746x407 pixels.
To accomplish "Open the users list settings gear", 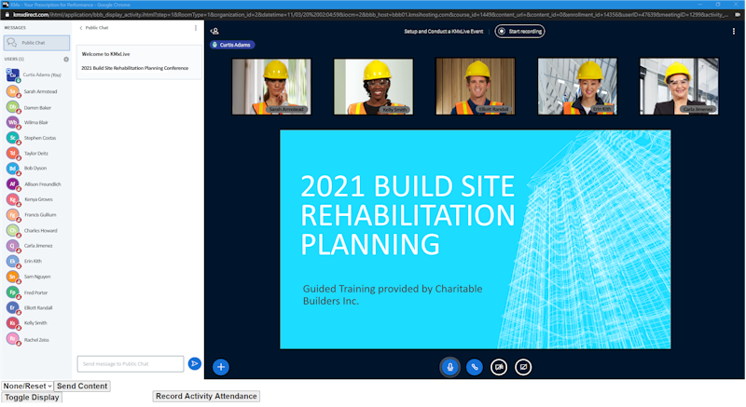I will click(66, 60).
